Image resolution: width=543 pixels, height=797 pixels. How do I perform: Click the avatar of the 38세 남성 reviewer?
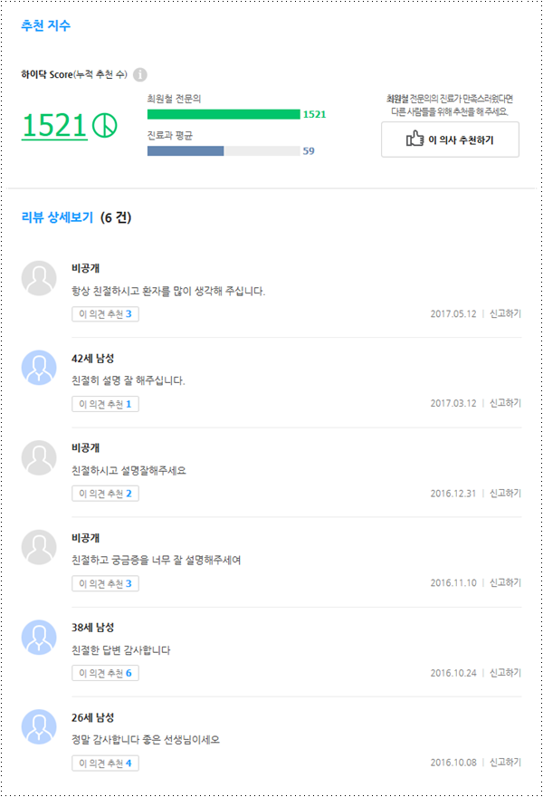(39, 638)
